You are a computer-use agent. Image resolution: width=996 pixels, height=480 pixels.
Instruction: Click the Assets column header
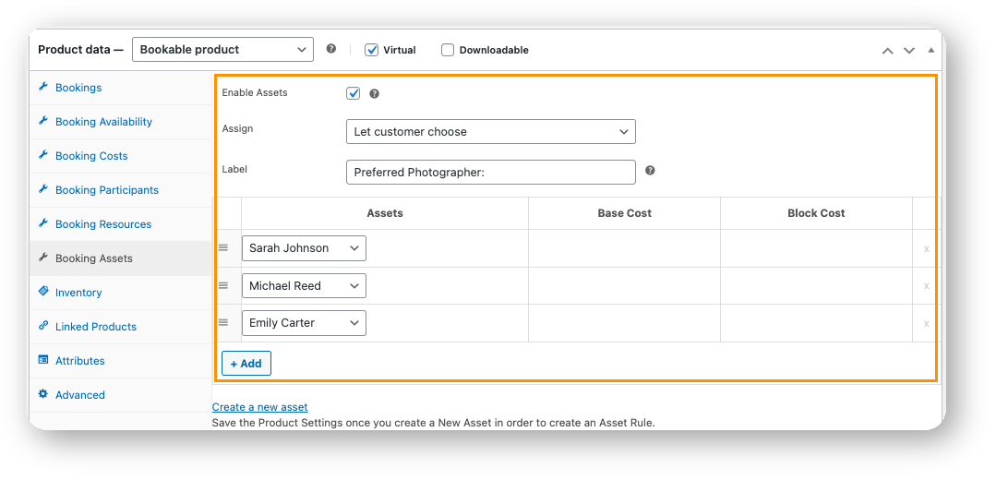pos(385,213)
